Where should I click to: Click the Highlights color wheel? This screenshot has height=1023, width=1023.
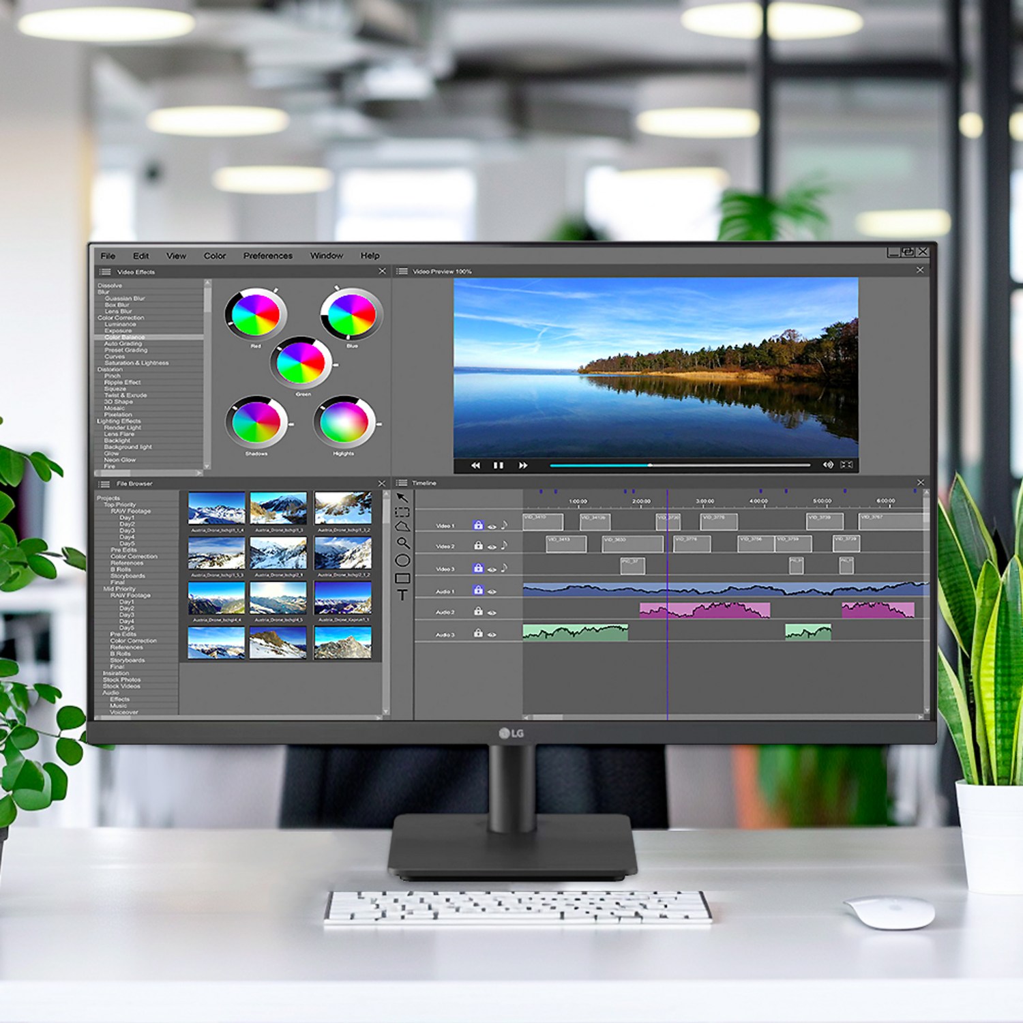coord(344,422)
